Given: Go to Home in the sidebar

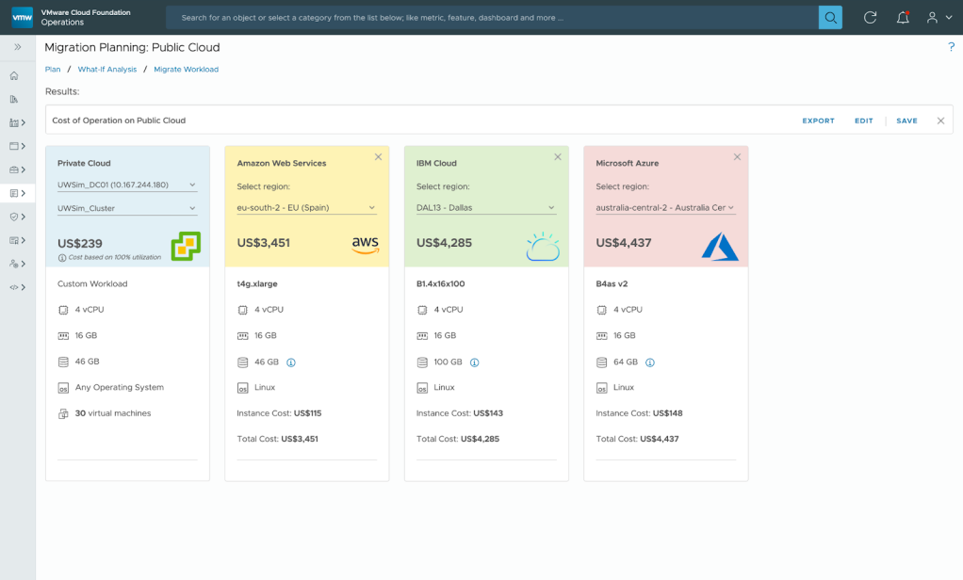Looking at the screenshot, I should (x=13, y=76).
